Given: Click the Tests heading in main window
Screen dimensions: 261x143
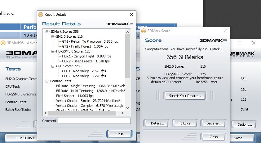Looking at the screenshot, I should 13,69.
